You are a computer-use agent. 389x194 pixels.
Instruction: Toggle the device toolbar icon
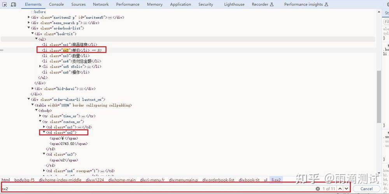click(14, 4)
